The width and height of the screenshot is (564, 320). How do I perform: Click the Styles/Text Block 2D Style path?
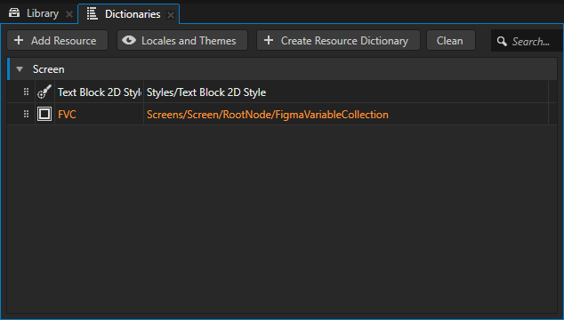pyautogui.click(x=206, y=92)
